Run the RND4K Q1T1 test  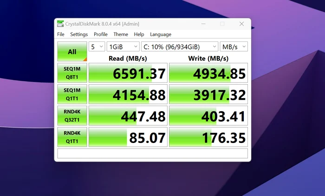(72, 137)
